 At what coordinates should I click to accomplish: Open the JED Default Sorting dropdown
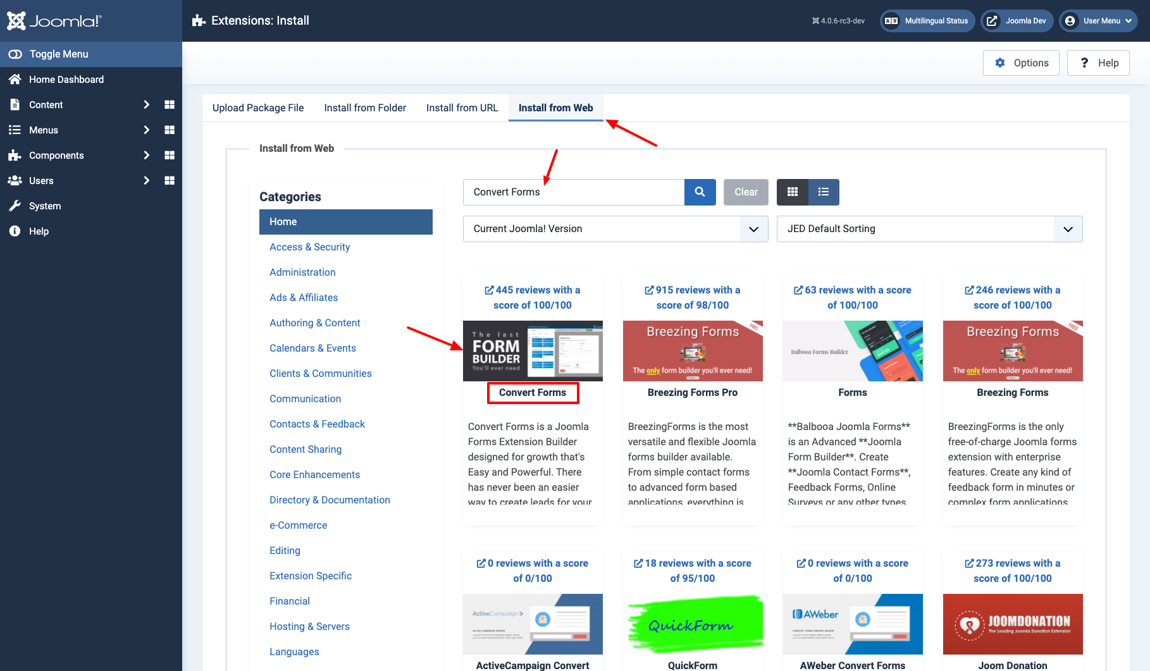930,229
